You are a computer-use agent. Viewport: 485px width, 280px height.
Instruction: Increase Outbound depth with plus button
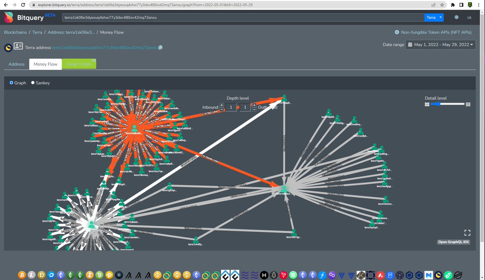[254, 105]
